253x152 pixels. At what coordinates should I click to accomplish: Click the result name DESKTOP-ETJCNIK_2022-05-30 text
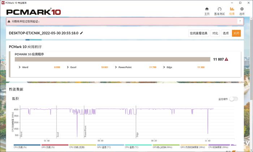tap(44, 33)
